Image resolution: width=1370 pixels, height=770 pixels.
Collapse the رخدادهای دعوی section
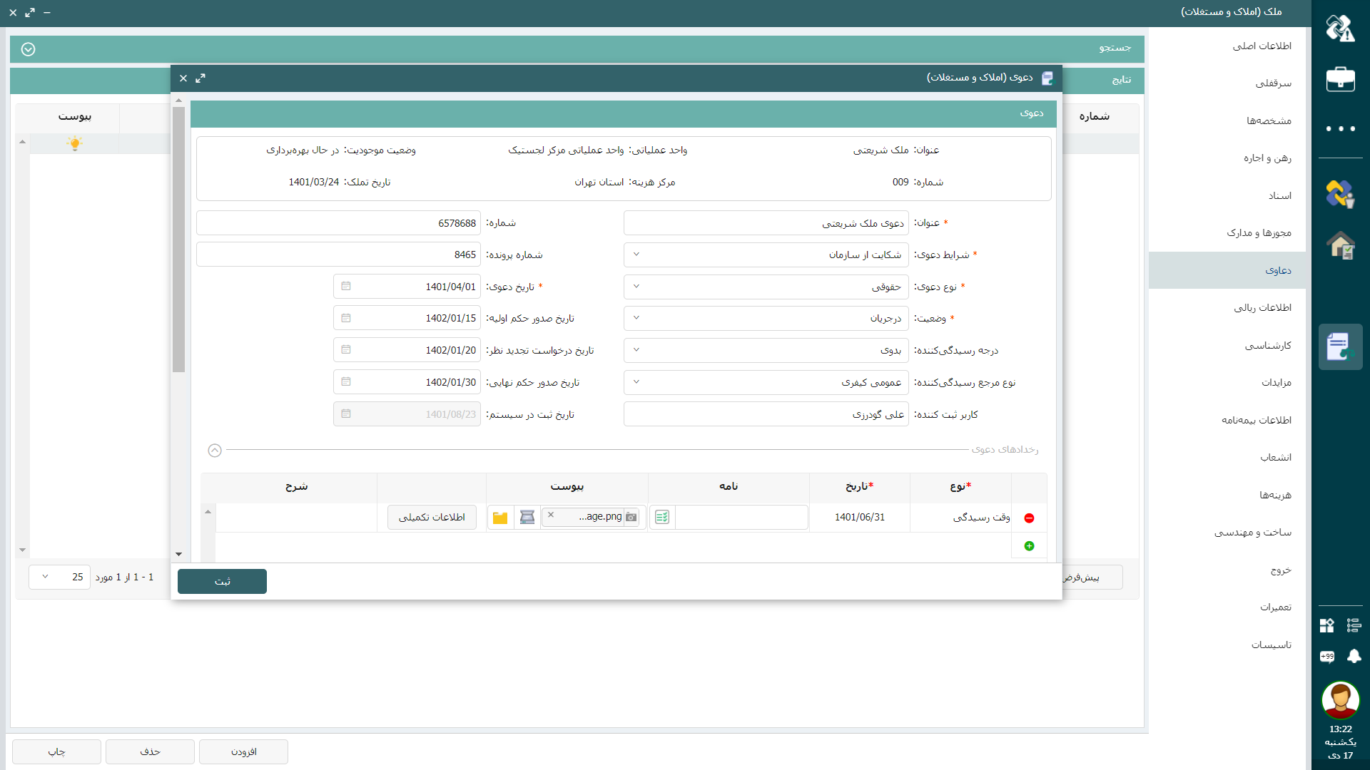(x=215, y=451)
